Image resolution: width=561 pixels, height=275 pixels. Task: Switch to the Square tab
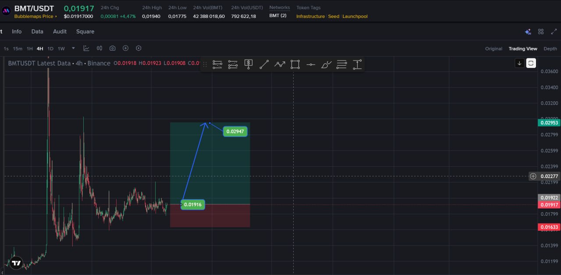click(85, 32)
